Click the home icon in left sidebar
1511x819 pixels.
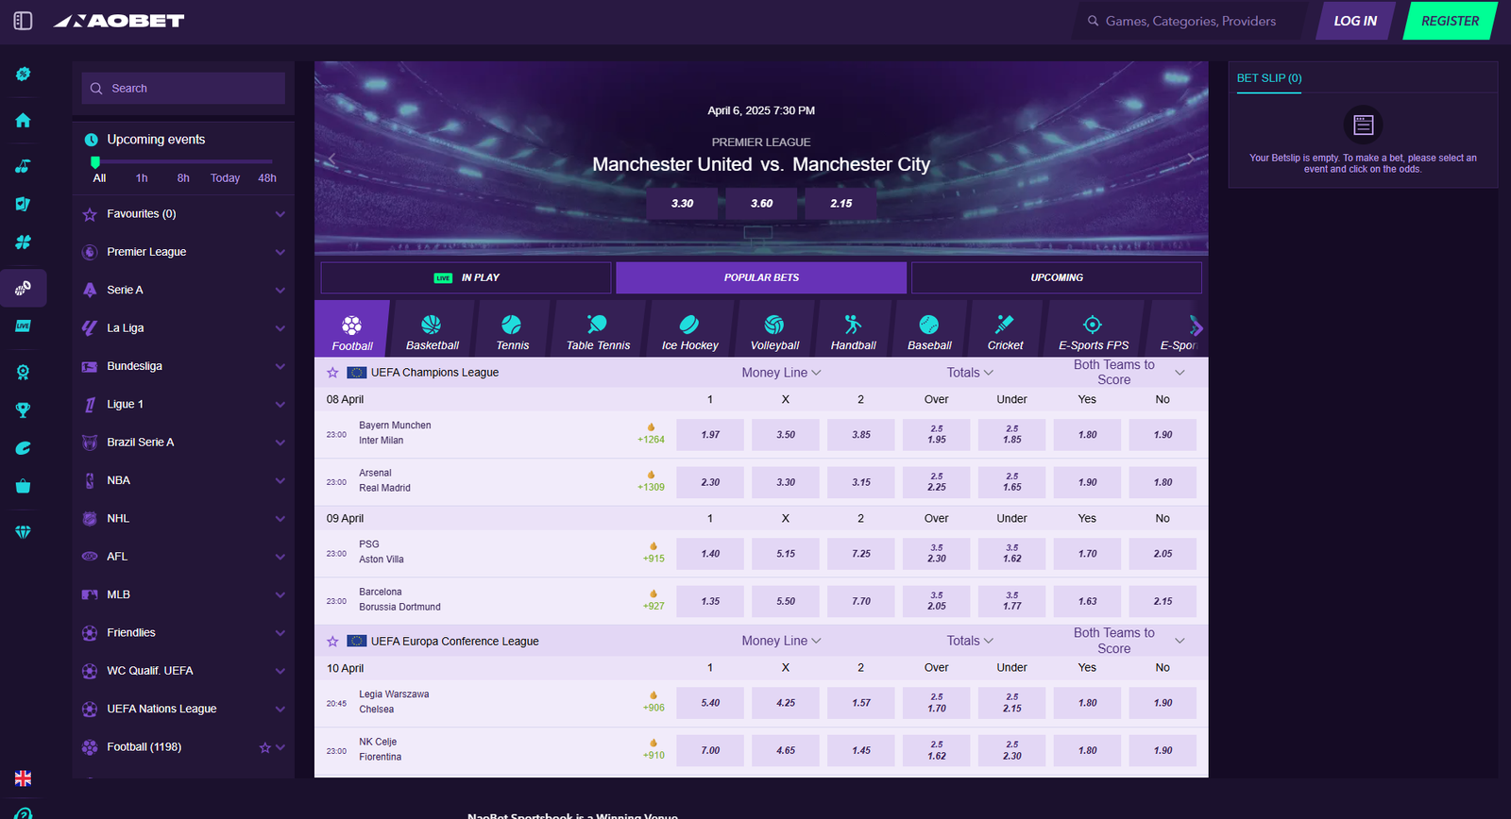pyautogui.click(x=23, y=121)
